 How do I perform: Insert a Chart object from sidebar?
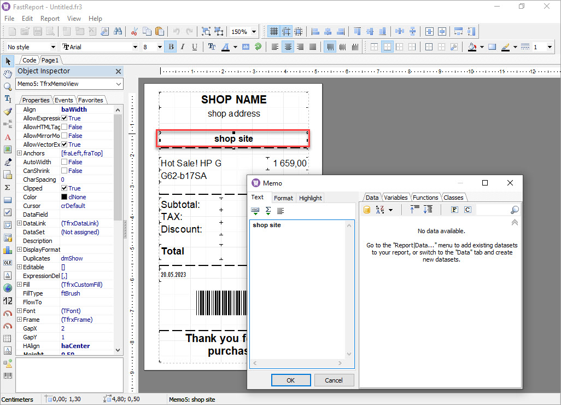coord(8,250)
